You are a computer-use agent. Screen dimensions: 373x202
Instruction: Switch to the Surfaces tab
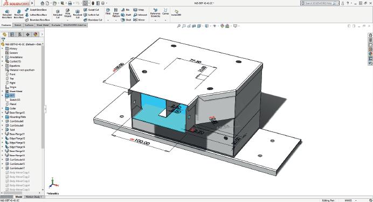pyautogui.click(x=29, y=25)
